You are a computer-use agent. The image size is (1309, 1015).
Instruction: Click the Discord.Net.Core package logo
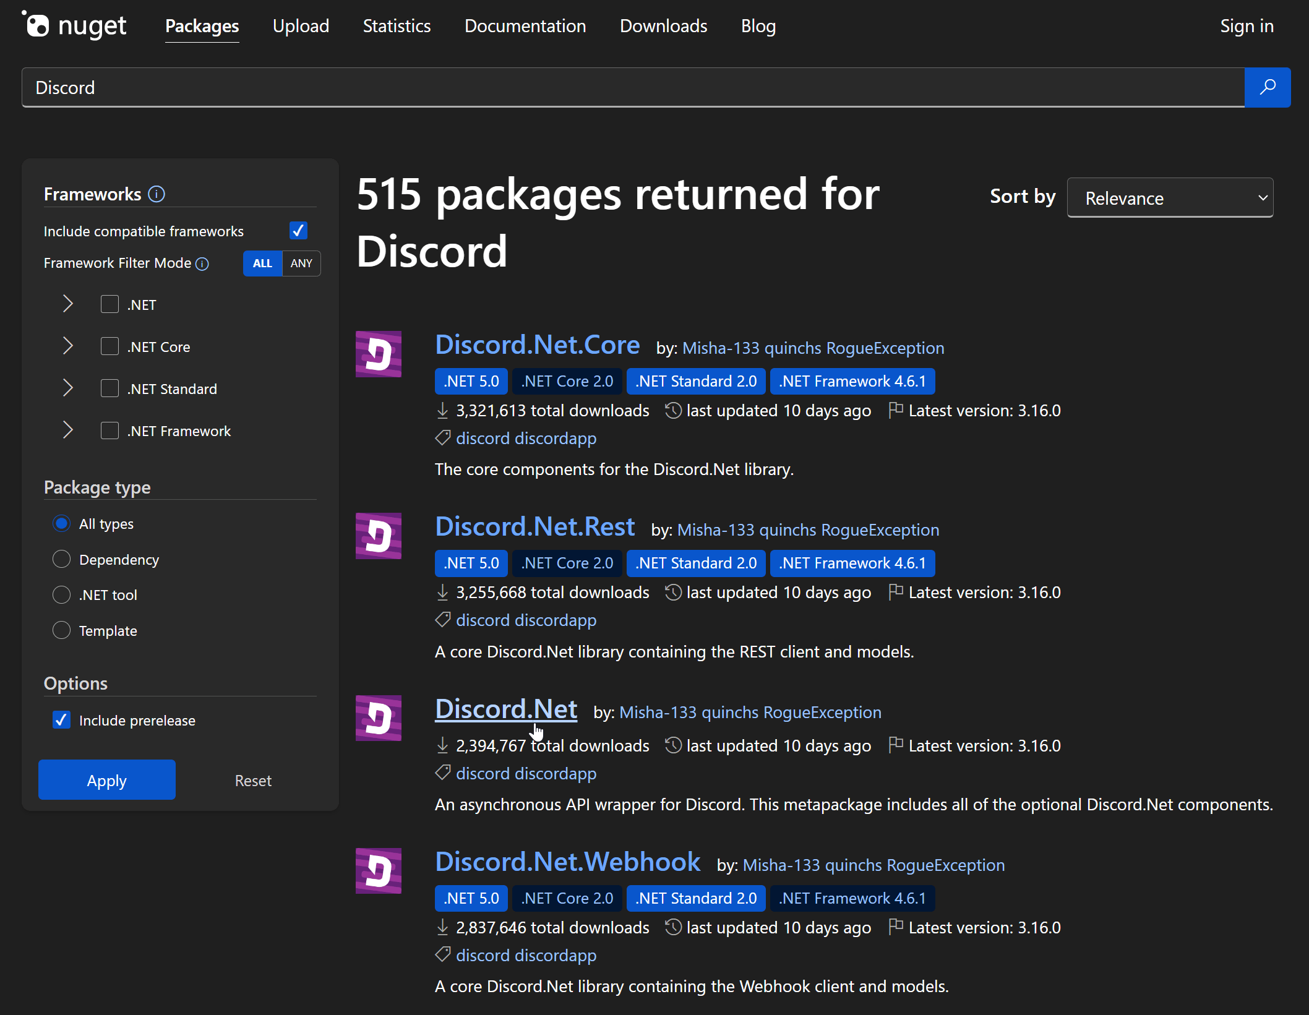(x=379, y=354)
